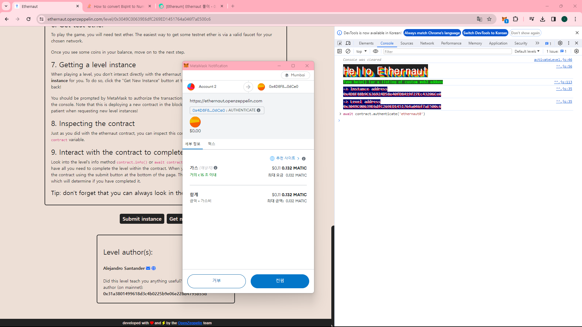Reject the transaction with 거부
The height and width of the screenshot is (327, 582).
pos(216,281)
